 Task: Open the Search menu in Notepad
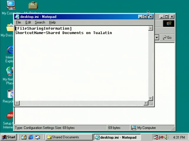click(x=40, y=22)
